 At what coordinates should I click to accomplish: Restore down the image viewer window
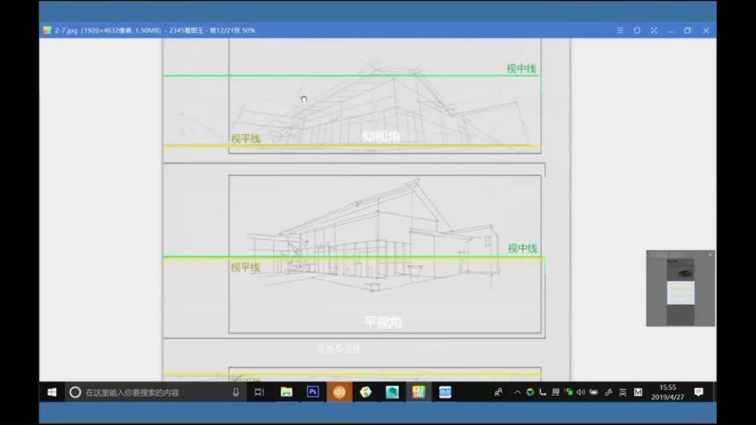pyautogui.click(x=688, y=30)
